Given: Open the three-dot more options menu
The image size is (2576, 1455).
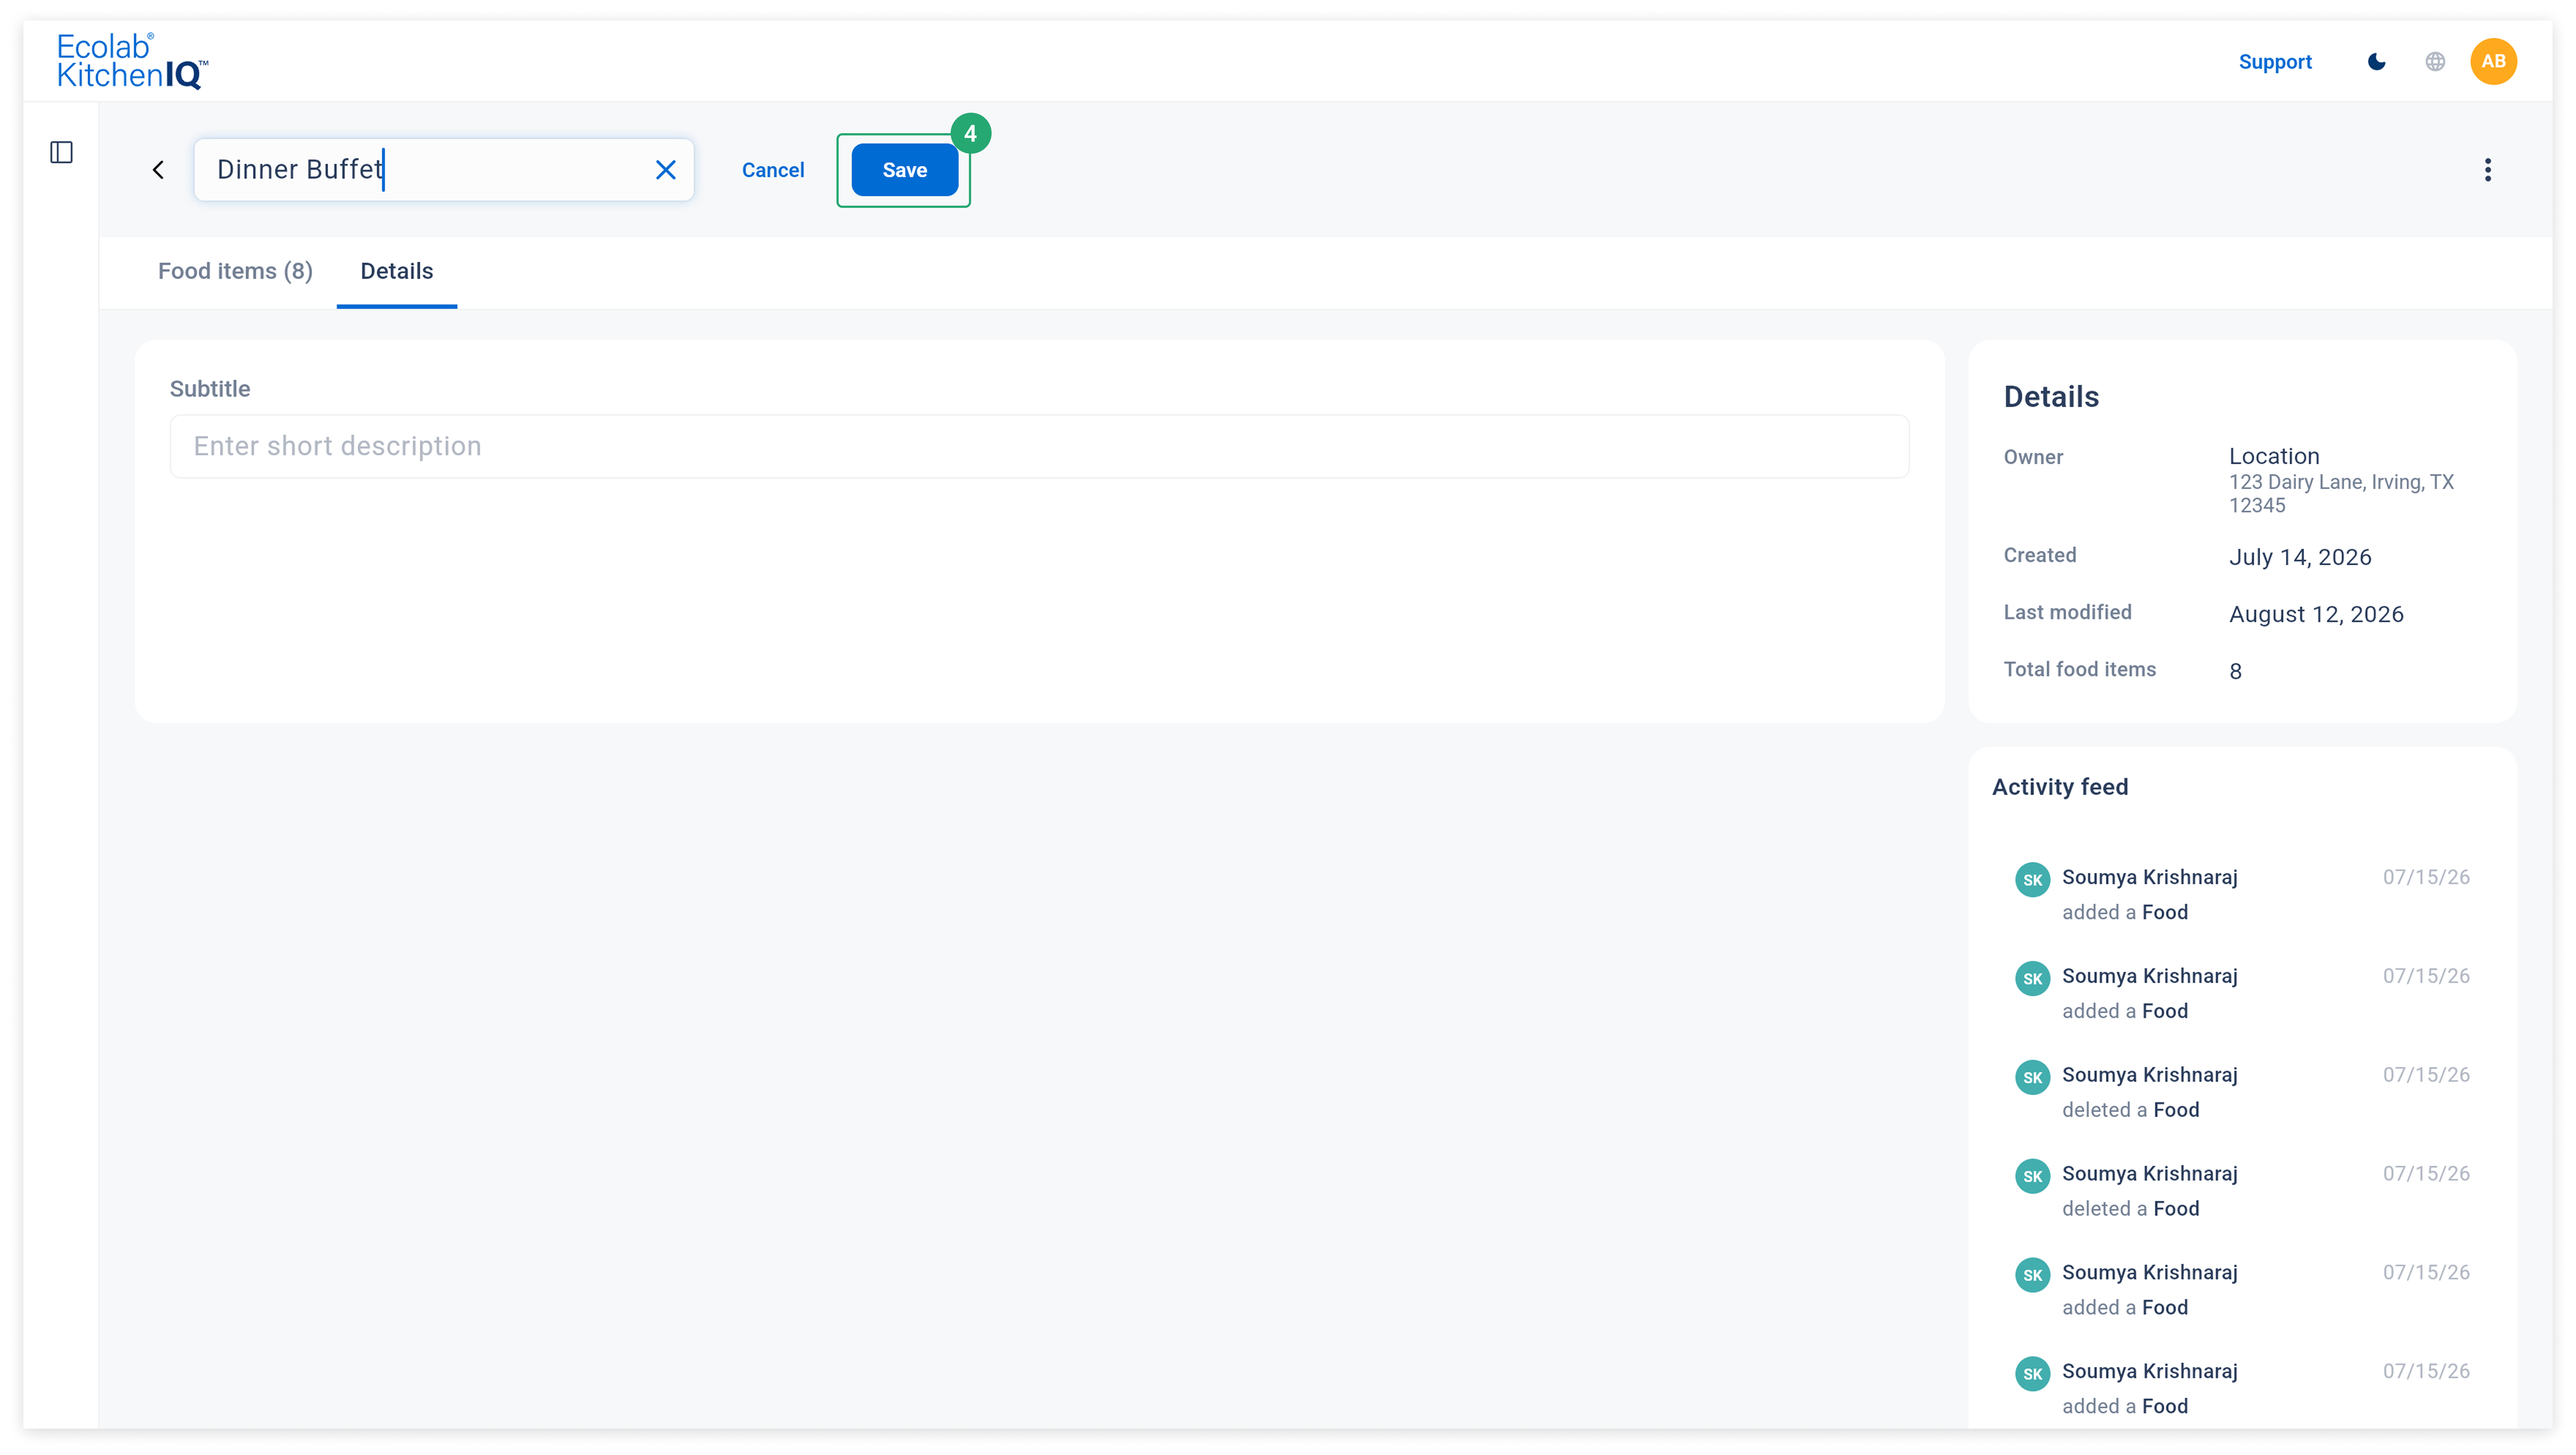Looking at the screenshot, I should click(2488, 170).
